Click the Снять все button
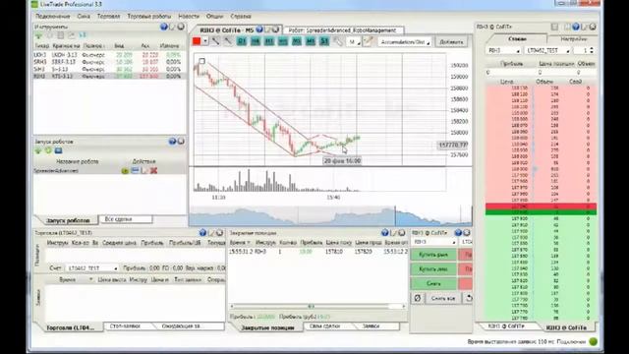 (x=443, y=298)
